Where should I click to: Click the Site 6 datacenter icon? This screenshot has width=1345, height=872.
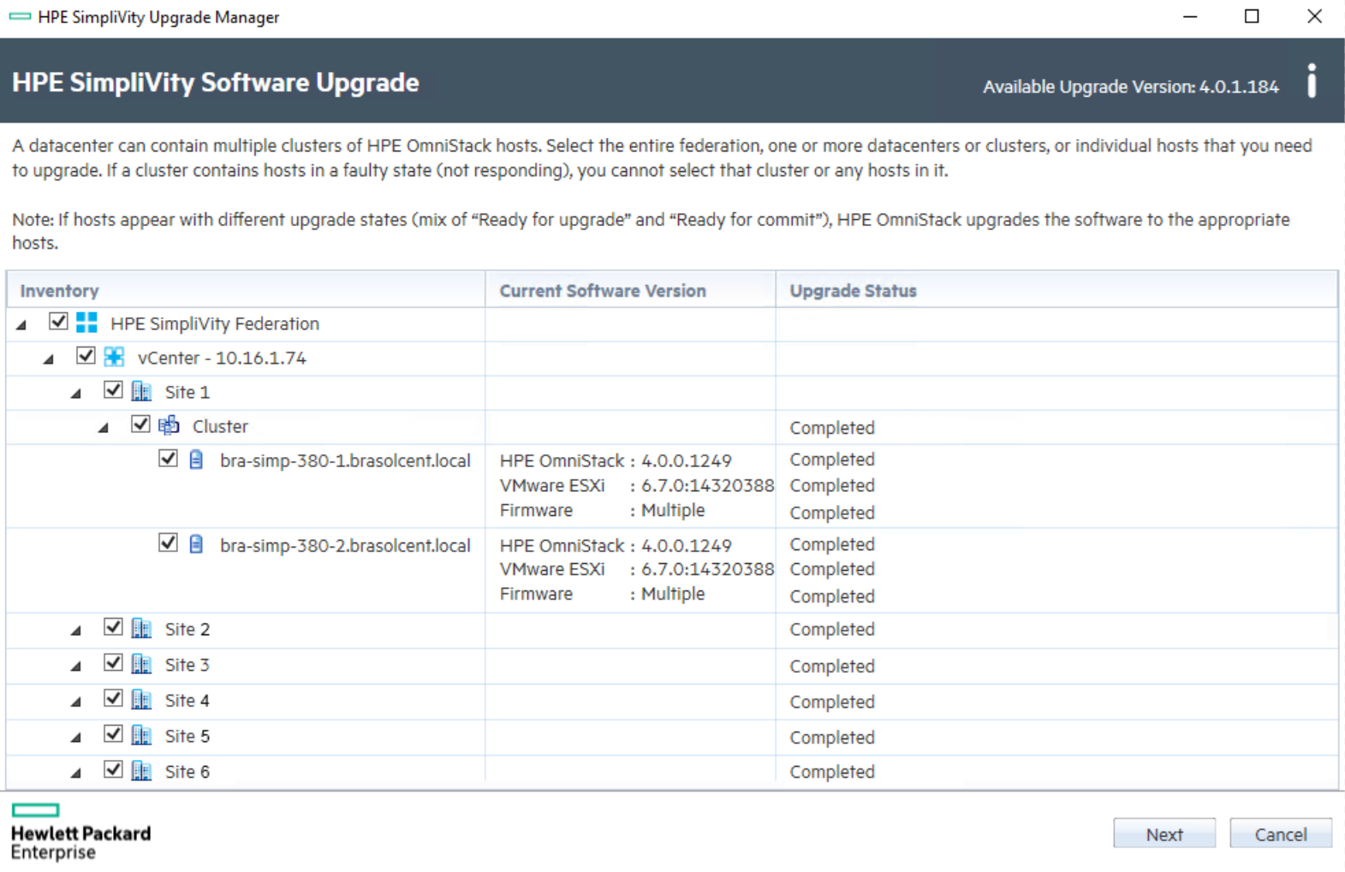(x=141, y=771)
